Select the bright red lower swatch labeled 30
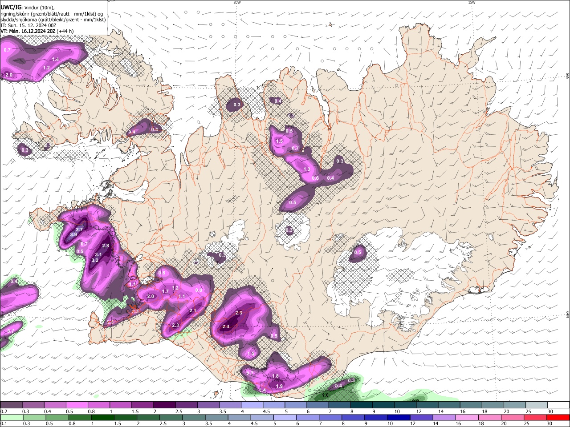The width and height of the screenshot is (570, 427). click(558, 417)
